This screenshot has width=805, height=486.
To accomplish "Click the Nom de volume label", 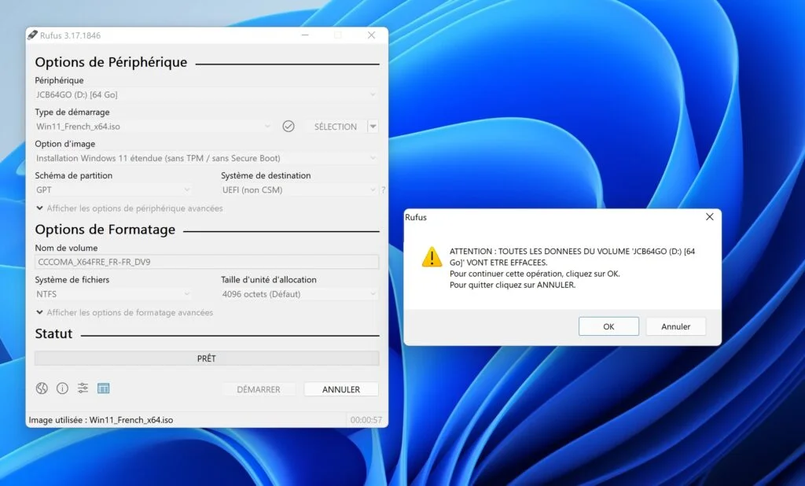I will (66, 248).
